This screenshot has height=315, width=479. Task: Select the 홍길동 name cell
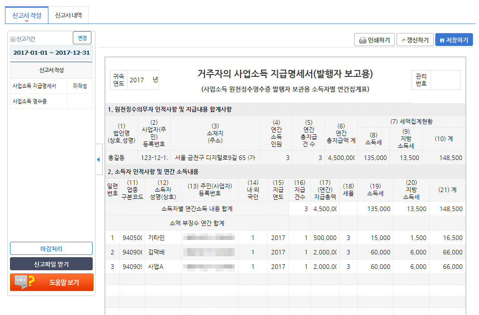(121, 158)
